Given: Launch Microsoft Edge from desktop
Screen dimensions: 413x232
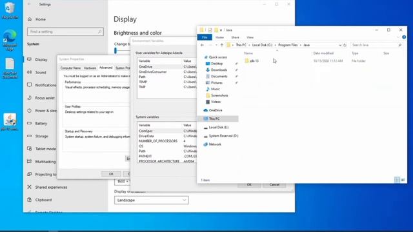Looking at the screenshot, I should click(x=10, y=40).
